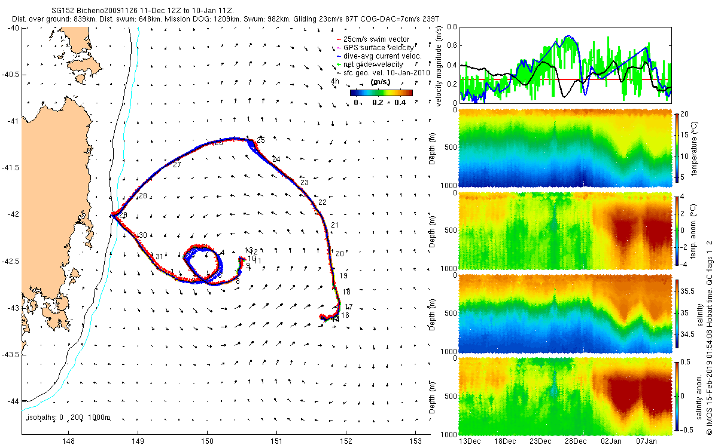The image size is (718, 448).
Task: Click the '35.5' tick on salinity colorbar
Action: 688,290
